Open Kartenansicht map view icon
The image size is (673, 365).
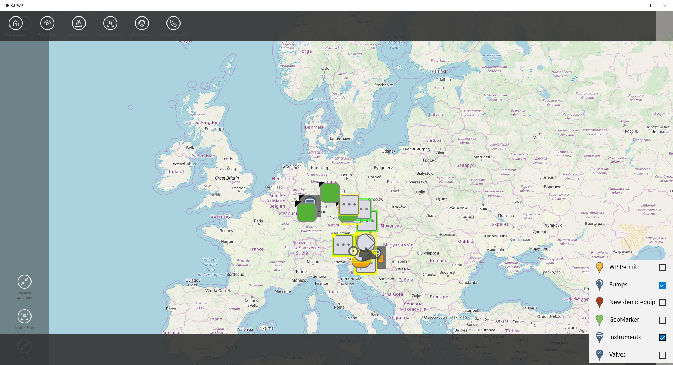(x=79, y=23)
